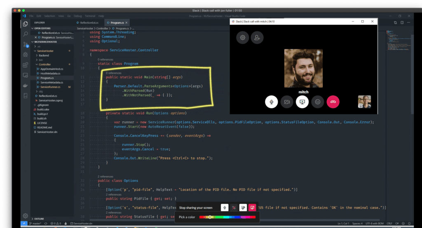
Task: Turn on camera in the Slack call
Action: pyautogui.click(x=287, y=102)
